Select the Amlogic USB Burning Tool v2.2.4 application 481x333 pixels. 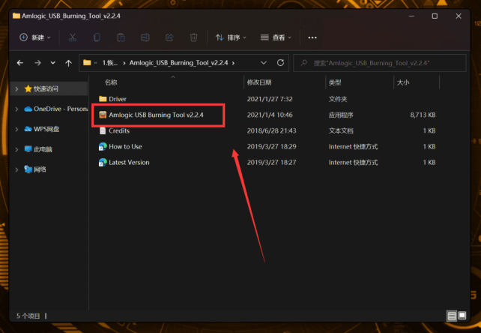[x=156, y=115]
